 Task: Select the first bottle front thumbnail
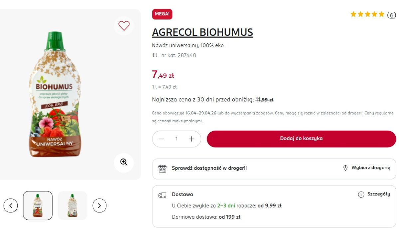click(38, 205)
